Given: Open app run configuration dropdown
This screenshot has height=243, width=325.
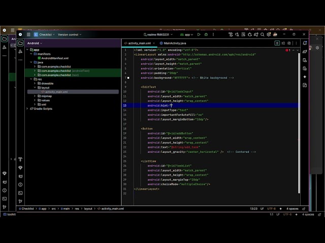Looking at the screenshot, I should point(186,34).
